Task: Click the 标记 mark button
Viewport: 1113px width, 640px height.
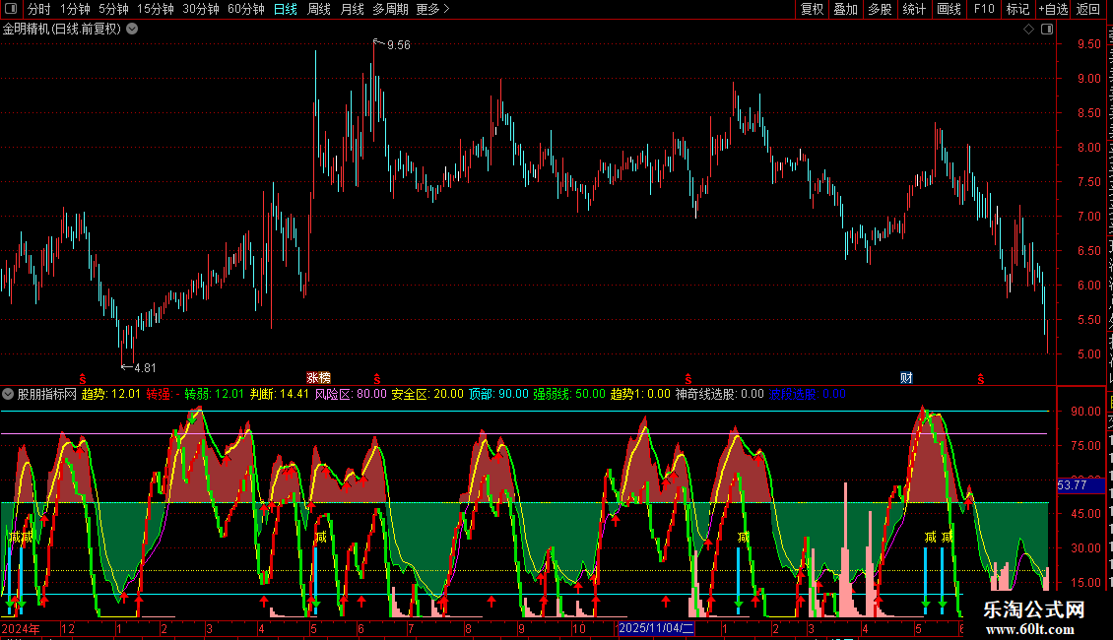Action: 1017,9
